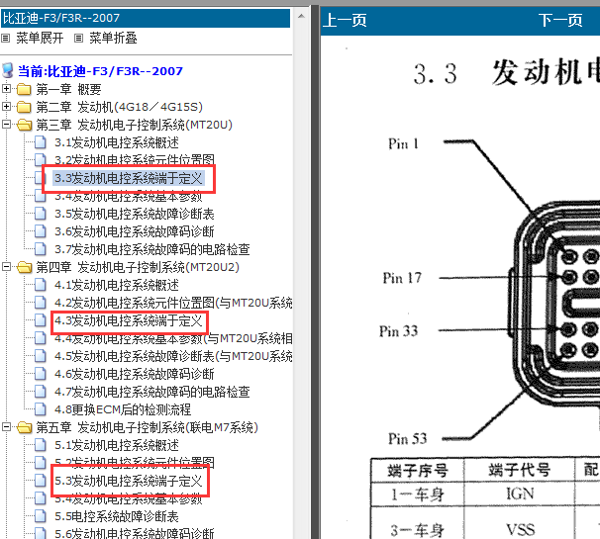Screen dimensions: 600x539
Task: Collapse the 第四章 (MT20U2) chapter node
Action: pos(6,266)
